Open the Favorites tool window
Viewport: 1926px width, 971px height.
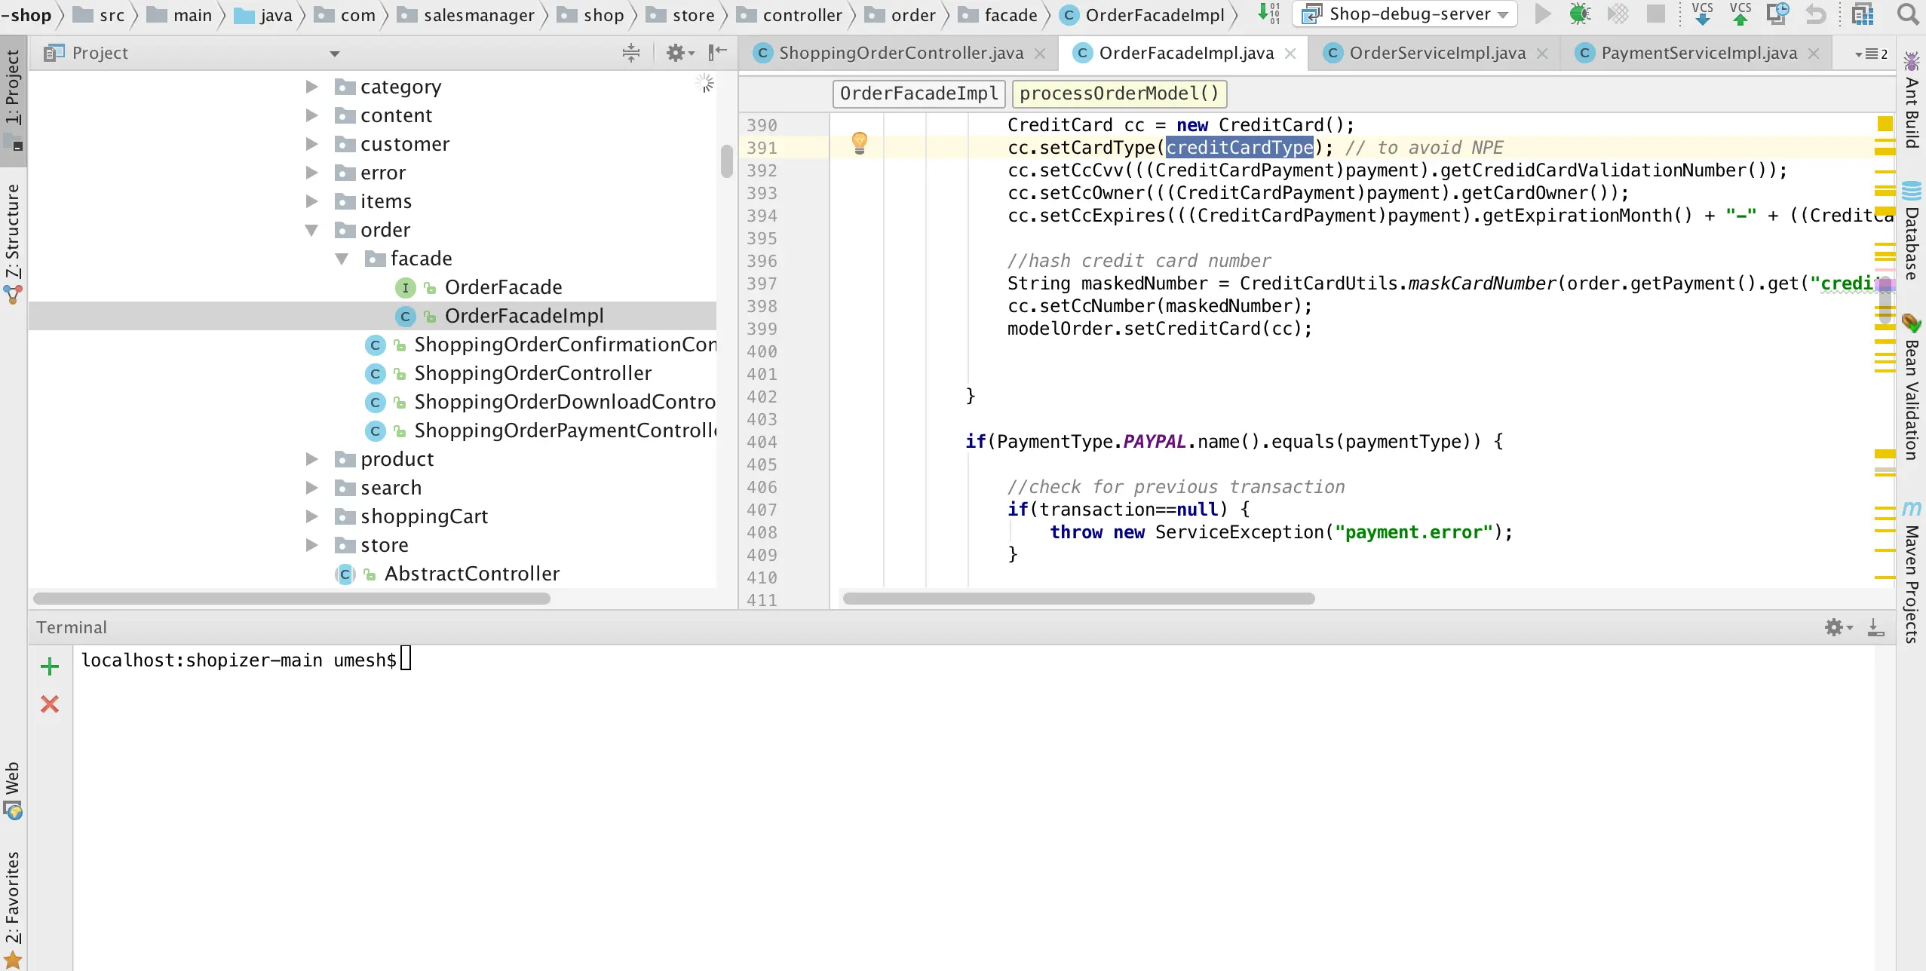point(13,909)
